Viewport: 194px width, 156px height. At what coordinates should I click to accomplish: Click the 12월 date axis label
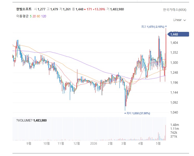(77, 143)
